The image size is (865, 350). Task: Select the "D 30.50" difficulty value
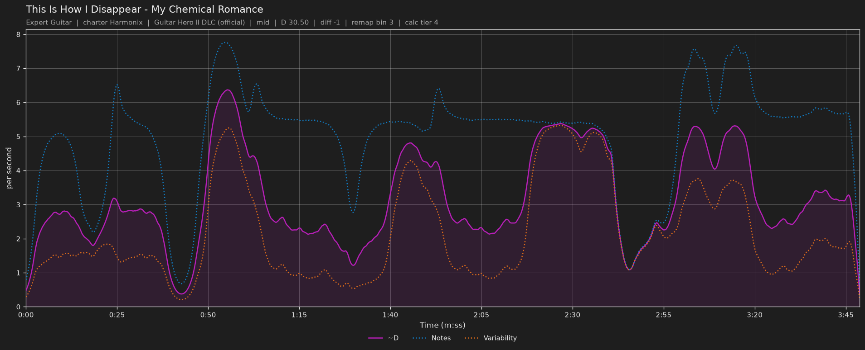click(295, 23)
